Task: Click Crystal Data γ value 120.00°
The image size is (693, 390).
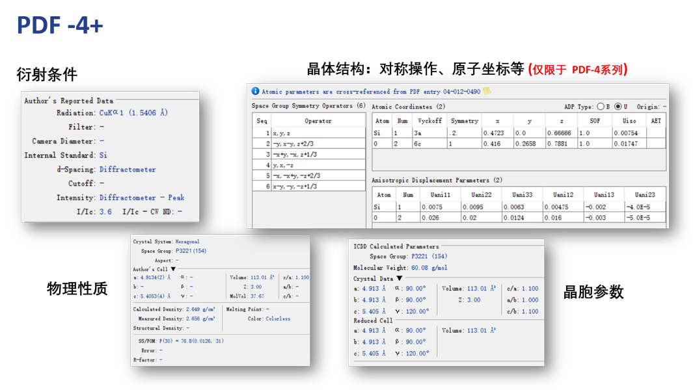Action: pyautogui.click(x=418, y=311)
